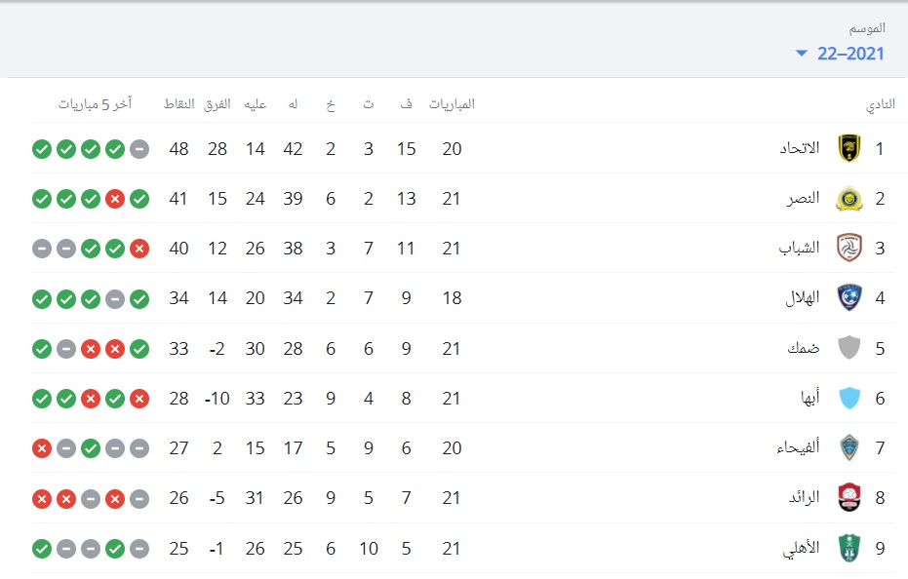
Task: Click the gray Damac shield icon
Action: point(849,348)
